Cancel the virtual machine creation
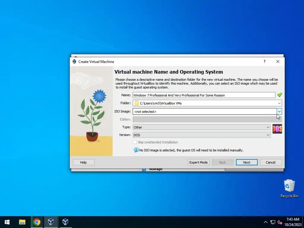The width and height of the screenshot is (304, 228). 270,162
